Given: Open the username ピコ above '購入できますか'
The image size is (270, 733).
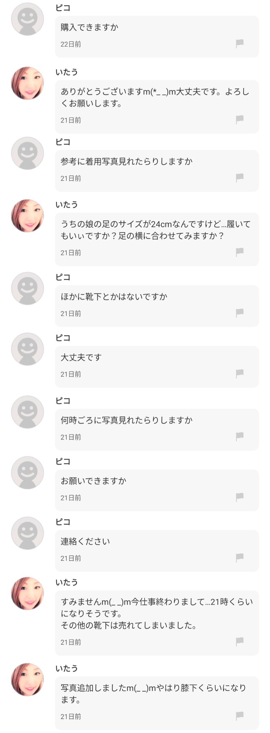Looking at the screenshot, I should coord(63,8).
